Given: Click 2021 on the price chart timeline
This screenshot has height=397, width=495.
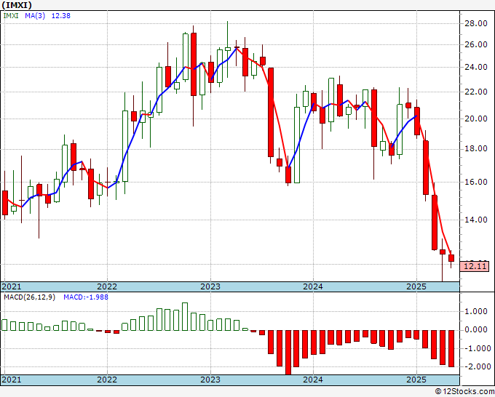Looking at the screenshot, I should [12, 286].
